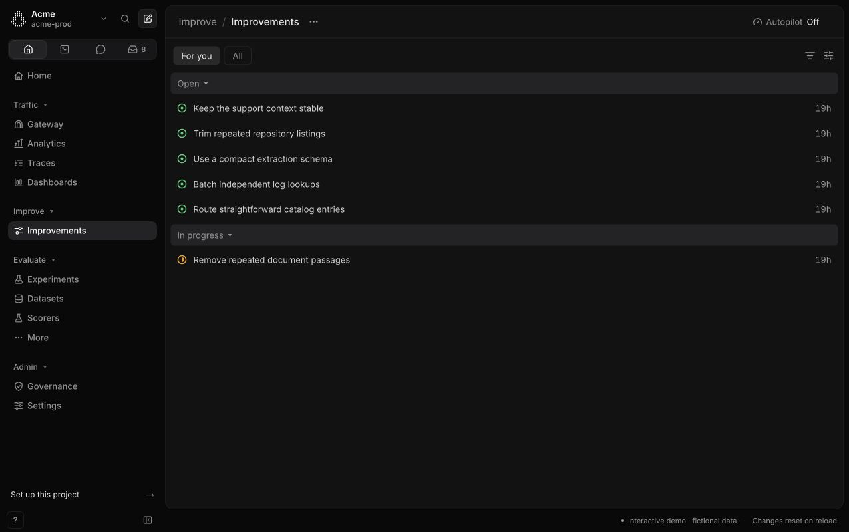Open the search icon beside Acme
Image resolution: width=849 pixels, height=532 pixels.
click(125, 19)
